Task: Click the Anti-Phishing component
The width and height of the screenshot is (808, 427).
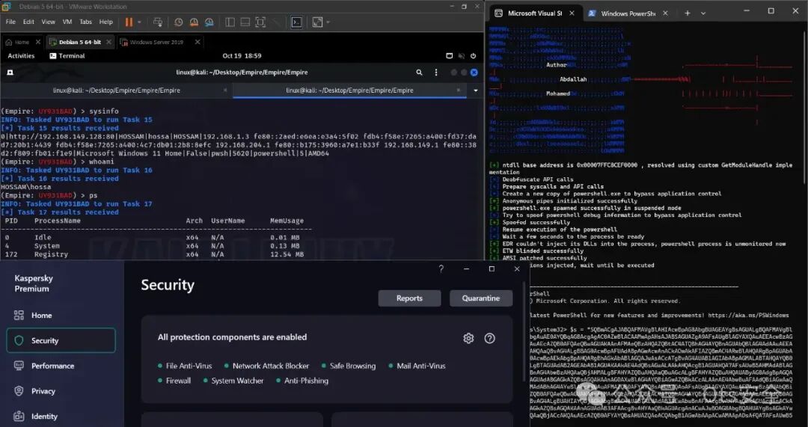Action: tap(302, 381)
